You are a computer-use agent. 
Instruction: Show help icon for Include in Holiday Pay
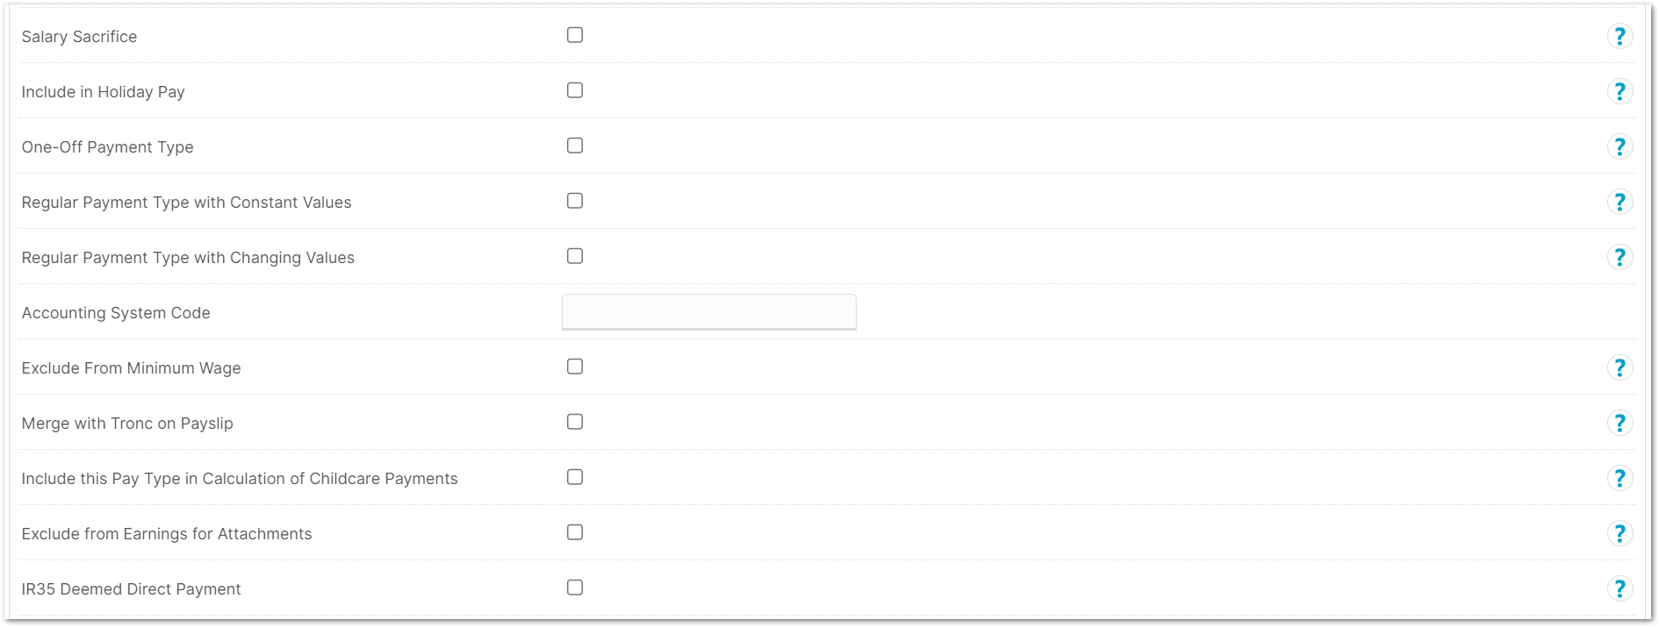click(1619, 92)
